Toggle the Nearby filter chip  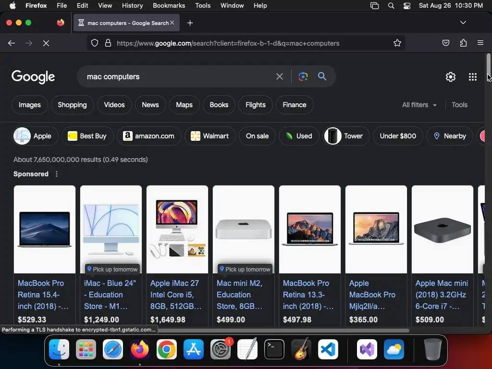click(450, 136)
